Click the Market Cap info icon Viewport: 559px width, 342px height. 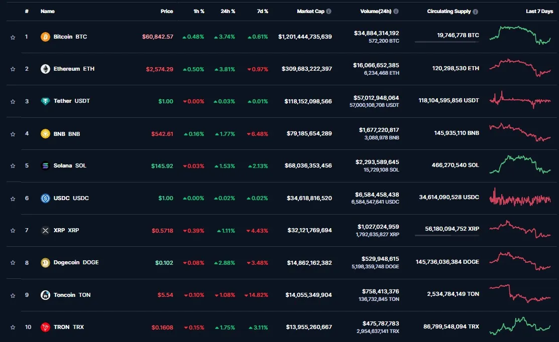tap(328, 11)
